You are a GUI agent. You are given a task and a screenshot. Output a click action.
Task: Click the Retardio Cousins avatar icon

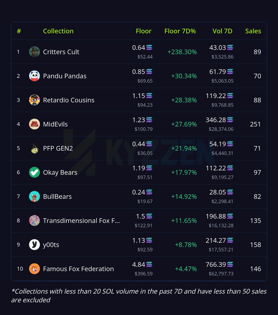pyautogui.click(x=34, y=100)
